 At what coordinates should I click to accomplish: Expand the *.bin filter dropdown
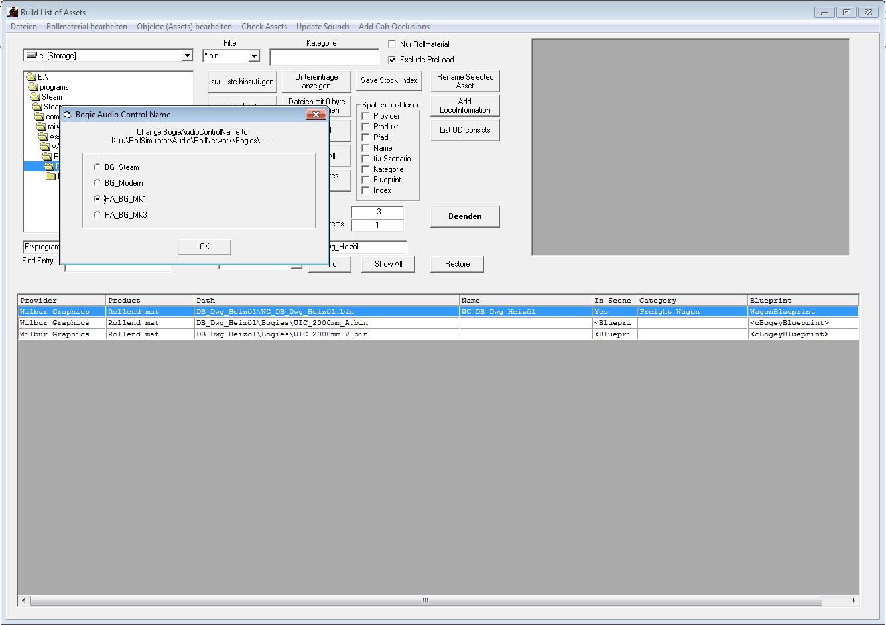coord(254,56)
